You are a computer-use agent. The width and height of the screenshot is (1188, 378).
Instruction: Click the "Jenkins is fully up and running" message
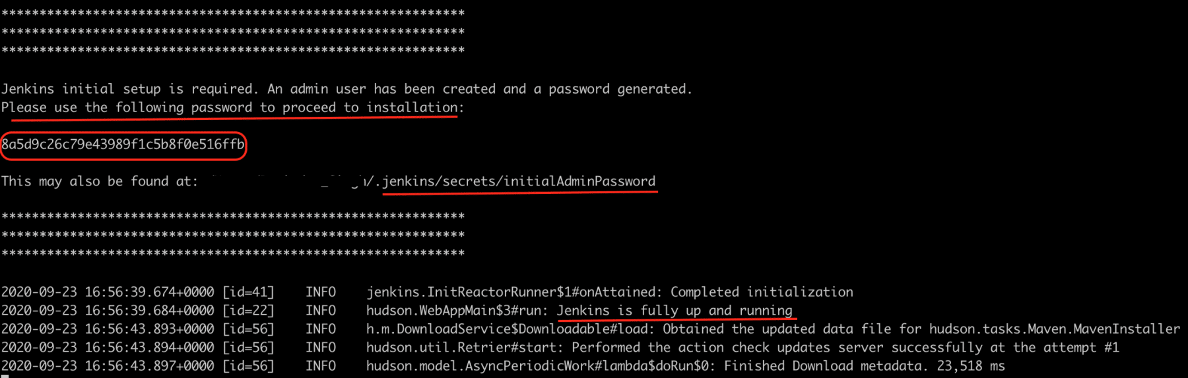[675, 311]
